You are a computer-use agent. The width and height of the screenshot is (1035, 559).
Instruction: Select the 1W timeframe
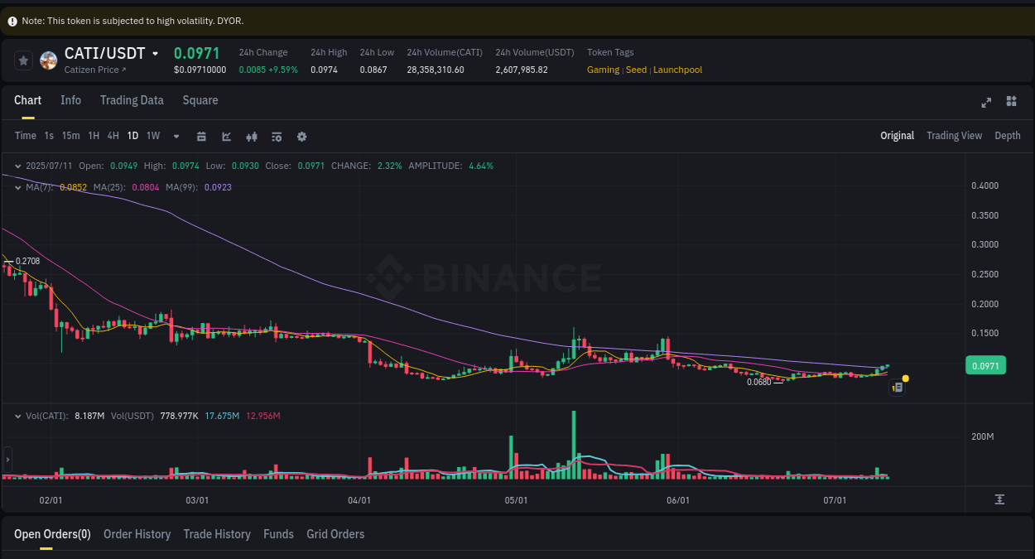152,135
